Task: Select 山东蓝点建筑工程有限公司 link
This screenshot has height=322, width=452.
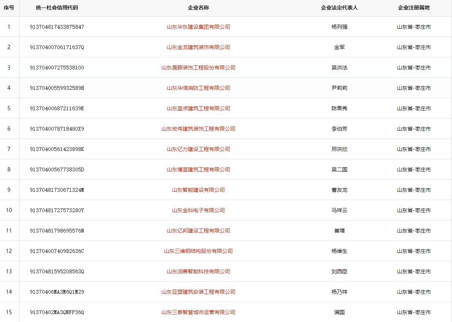Action: click(x=198, y=108)
